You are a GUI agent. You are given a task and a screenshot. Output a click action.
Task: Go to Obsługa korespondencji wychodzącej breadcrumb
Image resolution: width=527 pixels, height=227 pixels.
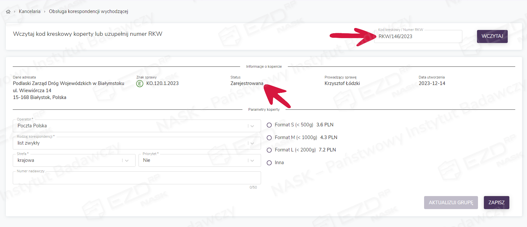[88, 11]
